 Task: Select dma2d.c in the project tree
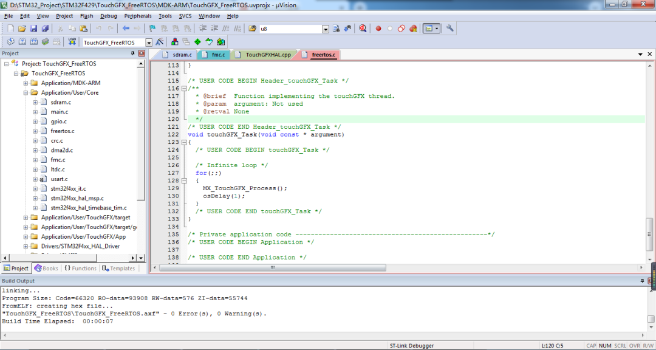[x=62, y=150]
